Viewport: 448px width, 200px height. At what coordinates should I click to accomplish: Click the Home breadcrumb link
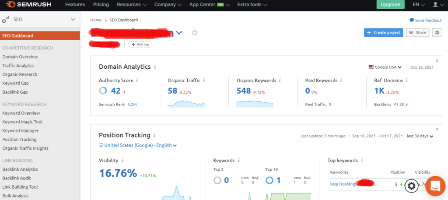96,20
